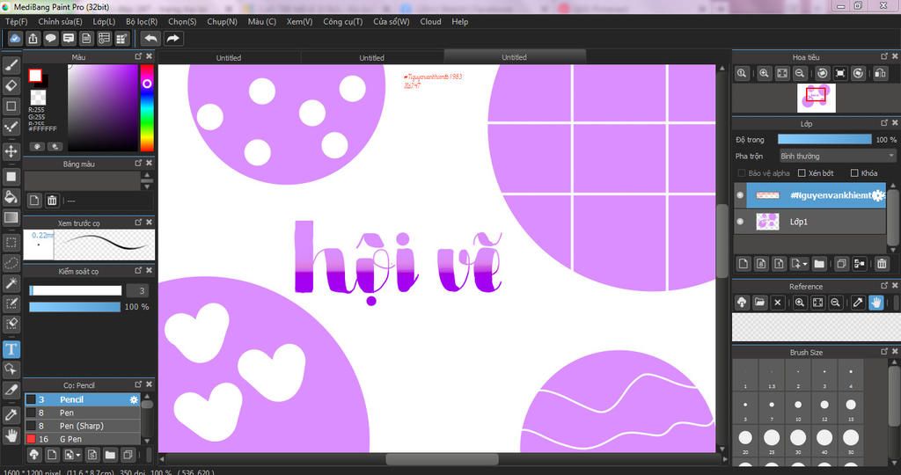The width and height of the screenshot is (901, 475).
Task: Delete layer with trash icon
Action: [882, 264]
